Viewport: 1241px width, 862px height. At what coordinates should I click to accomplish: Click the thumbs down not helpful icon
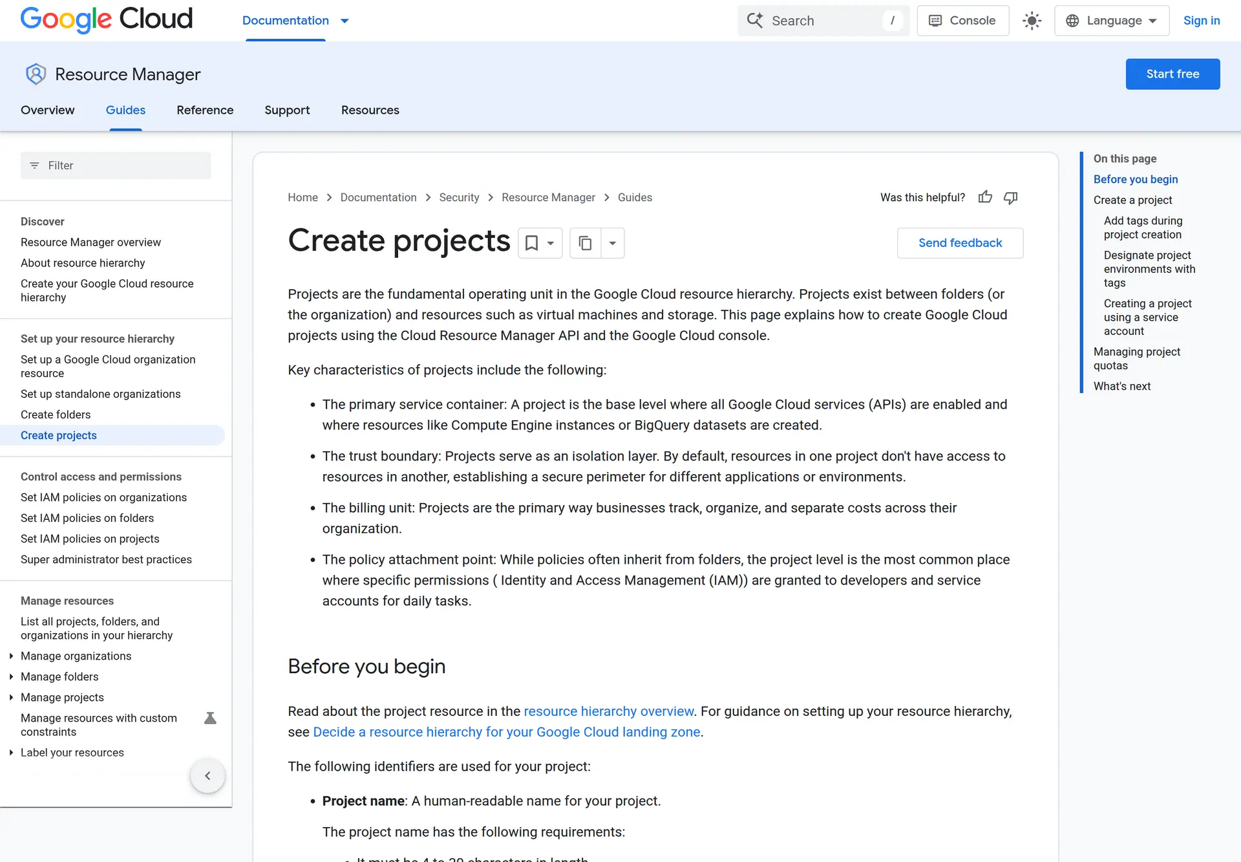[x=1010, y=197]
